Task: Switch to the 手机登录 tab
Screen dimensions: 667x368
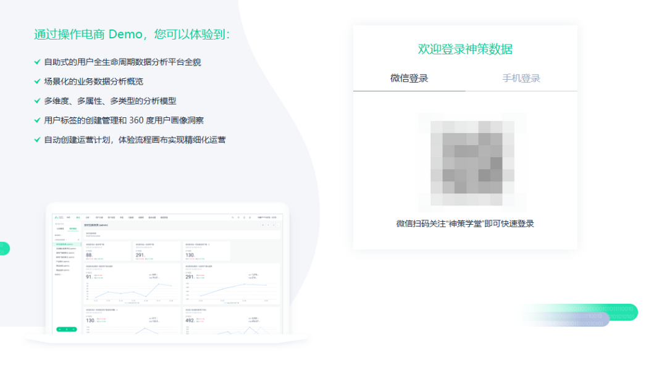Action: point(521,78)
